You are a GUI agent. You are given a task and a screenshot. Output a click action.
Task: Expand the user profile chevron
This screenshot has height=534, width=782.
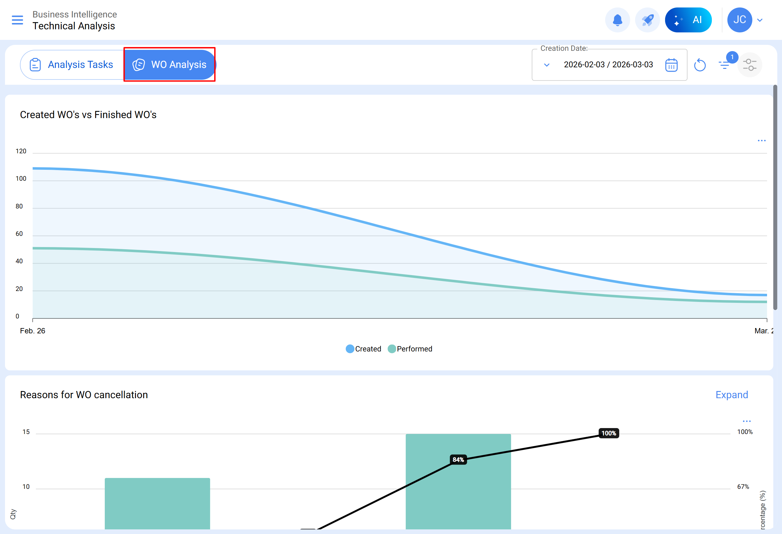click(x=760, y=20)
